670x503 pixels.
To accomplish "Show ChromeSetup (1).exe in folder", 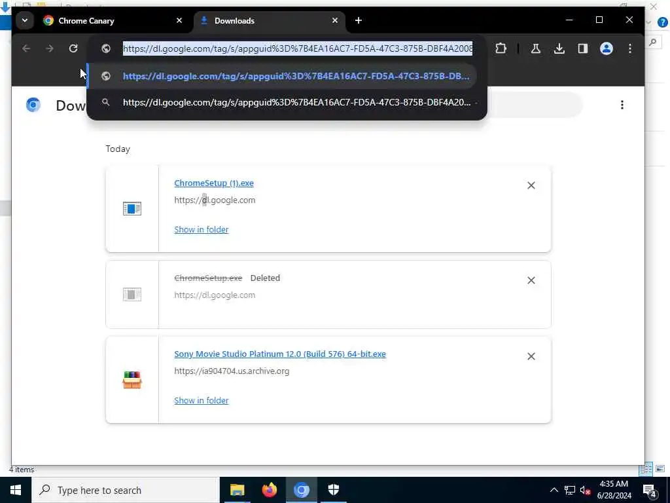I will click(x=202, y=230).
